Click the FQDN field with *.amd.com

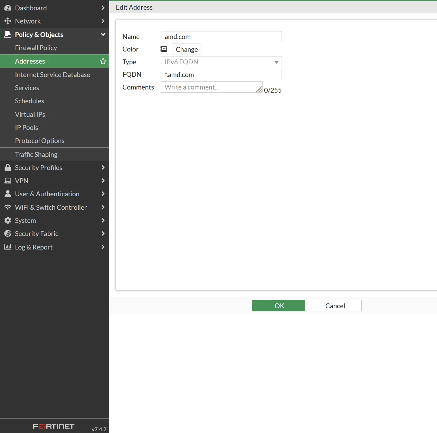[x=221, y=75]
